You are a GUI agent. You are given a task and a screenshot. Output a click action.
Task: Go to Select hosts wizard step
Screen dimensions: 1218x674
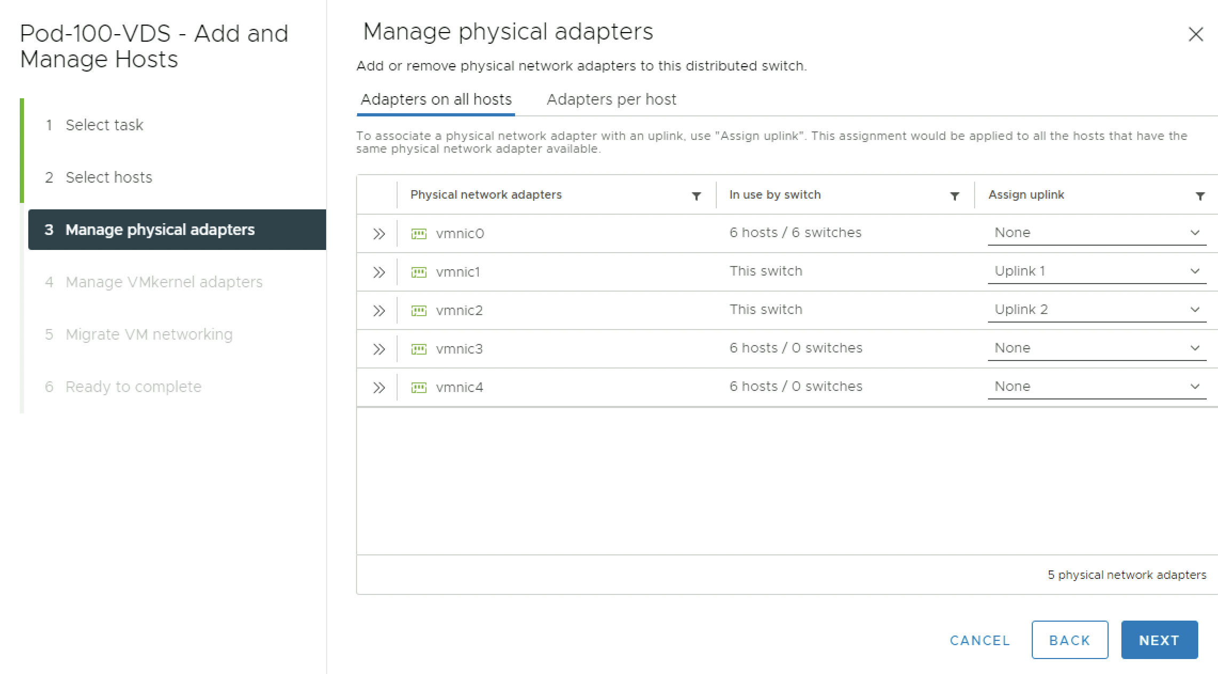(108, 177)
